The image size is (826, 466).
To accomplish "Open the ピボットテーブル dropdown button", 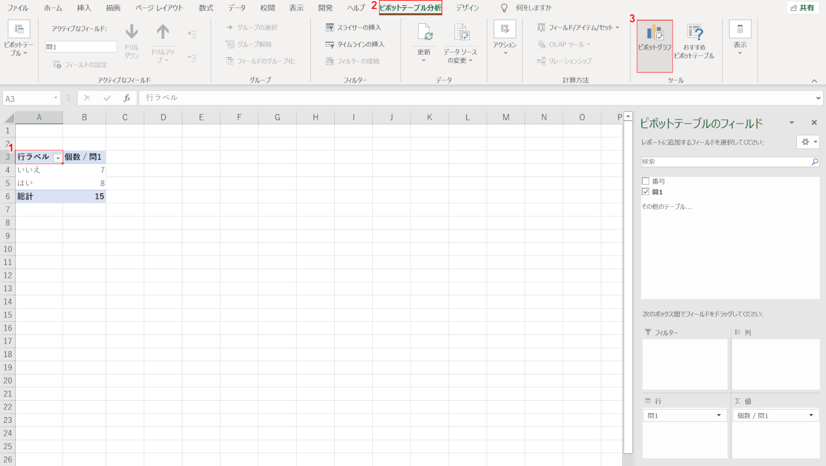I will (x=19, y=40).
